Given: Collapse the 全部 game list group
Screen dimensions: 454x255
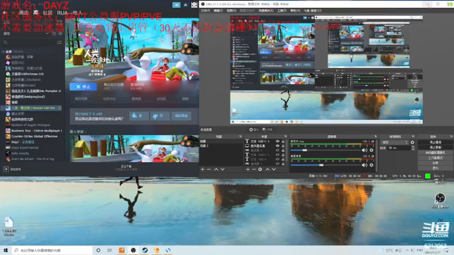Looking at the screenshot, I should [3, 52].
